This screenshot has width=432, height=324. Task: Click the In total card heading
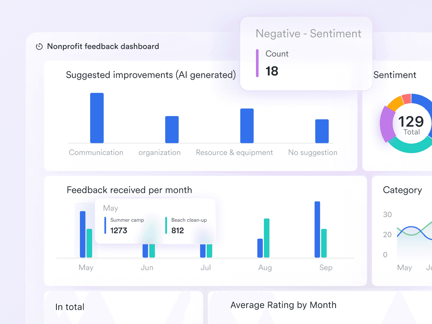click(x=69, y=307)
